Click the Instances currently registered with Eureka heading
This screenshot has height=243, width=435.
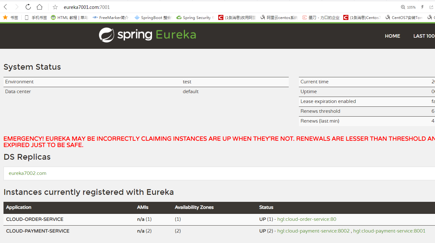(89, 192)
